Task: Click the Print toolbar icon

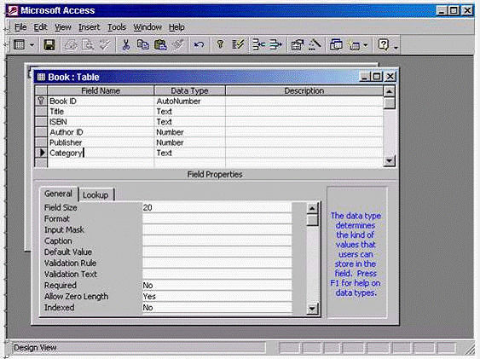Action: point(71,45)
